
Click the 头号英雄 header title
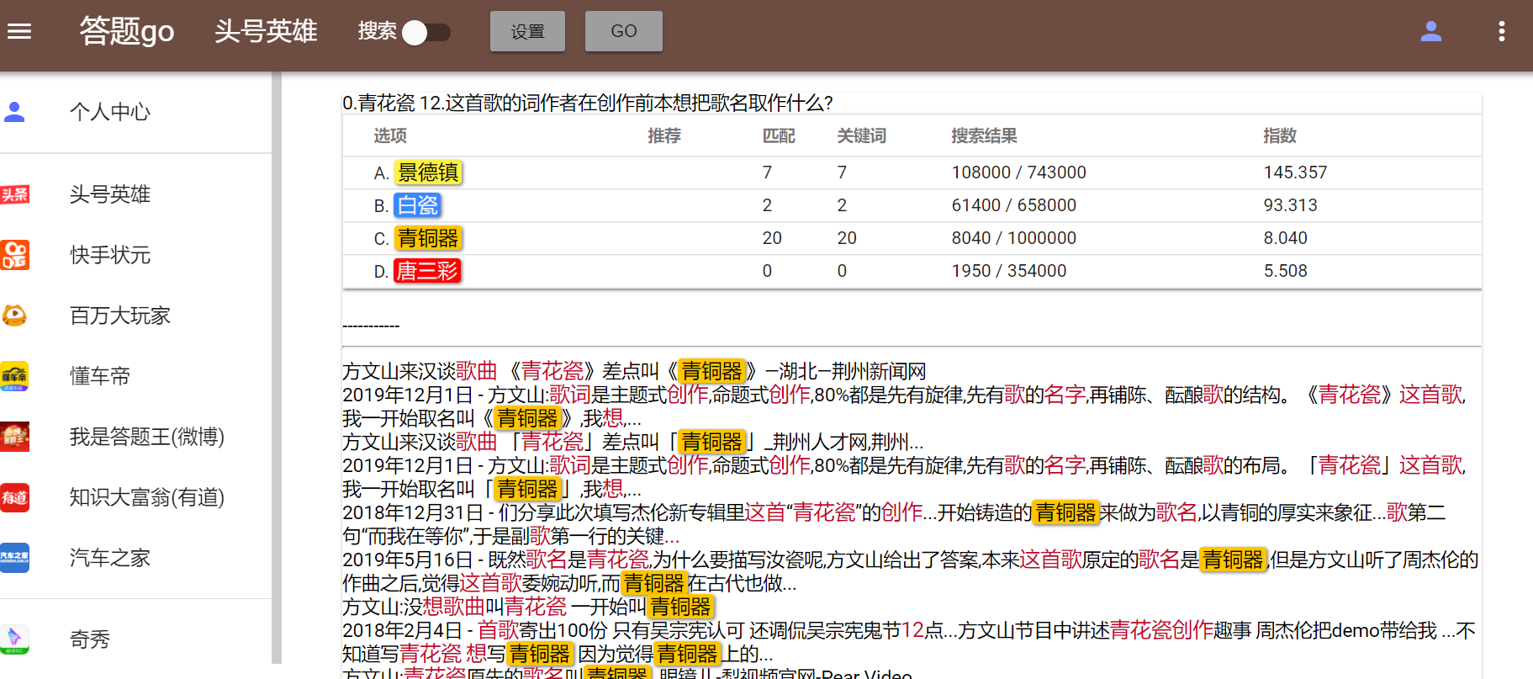tap(266, 31)
